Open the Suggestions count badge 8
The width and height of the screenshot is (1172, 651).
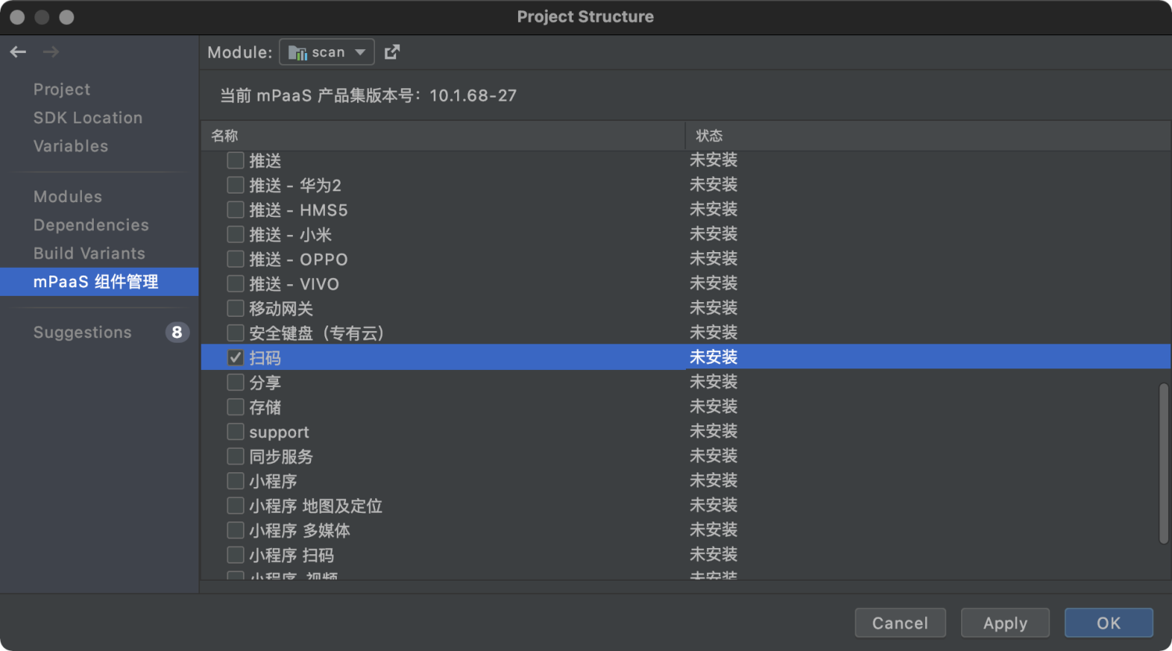[177, 333]
